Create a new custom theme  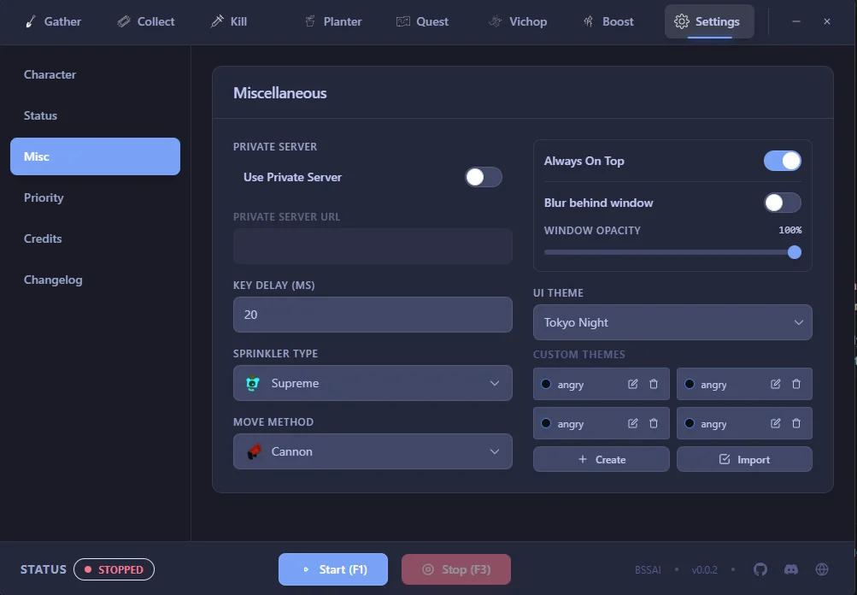click(601, 459)
